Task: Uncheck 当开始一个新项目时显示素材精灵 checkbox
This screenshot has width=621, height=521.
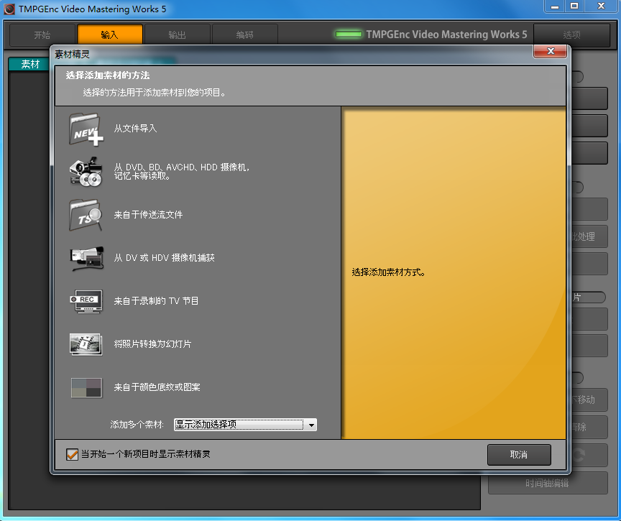Action: coord(72,454)
